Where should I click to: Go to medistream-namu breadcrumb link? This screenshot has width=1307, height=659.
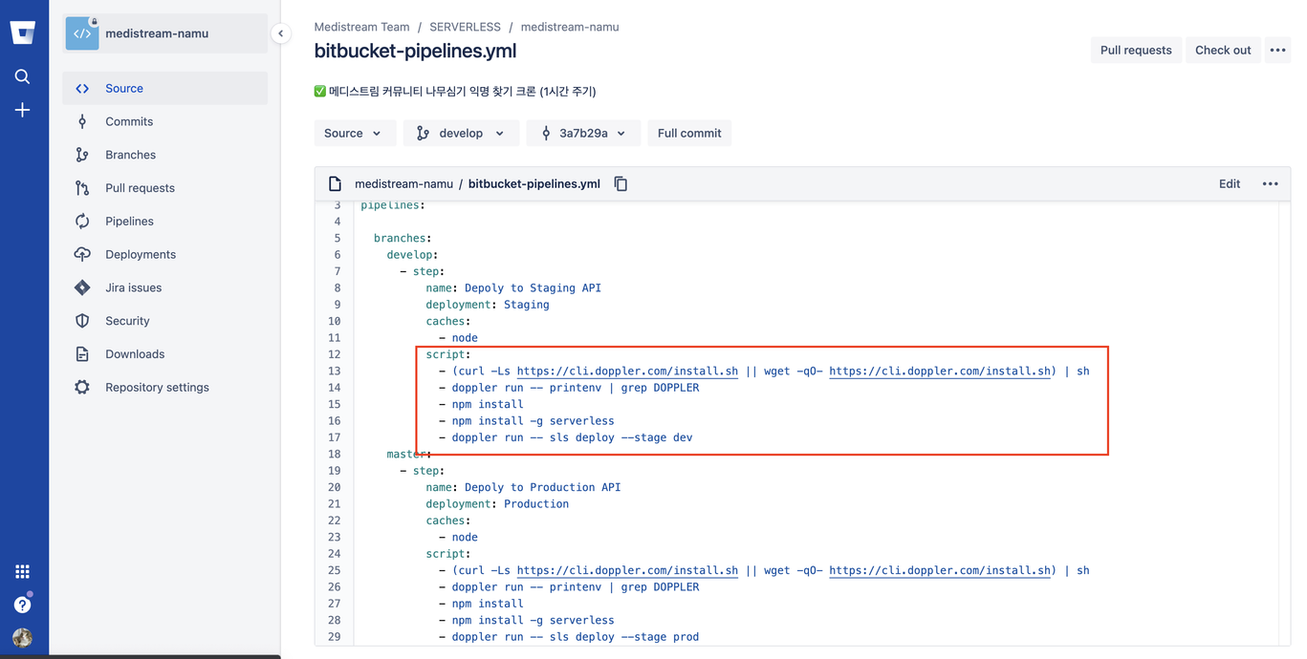point(570,27)
